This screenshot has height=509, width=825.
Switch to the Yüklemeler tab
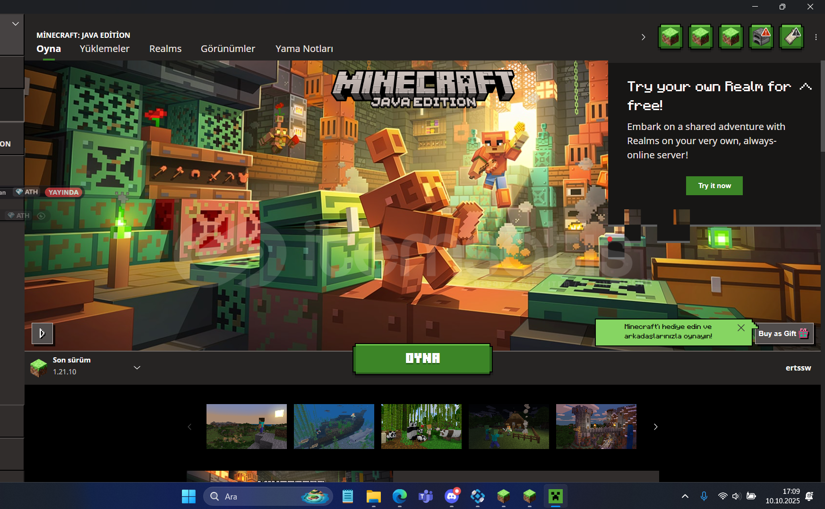pos(104,49)
